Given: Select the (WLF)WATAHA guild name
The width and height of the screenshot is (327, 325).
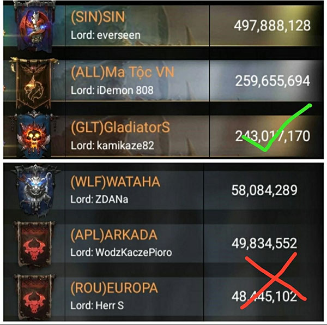Looking at the screenshot, I should [116, 182].
